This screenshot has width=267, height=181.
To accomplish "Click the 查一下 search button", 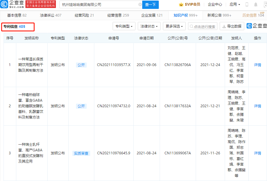I will [x=151, y=5].
